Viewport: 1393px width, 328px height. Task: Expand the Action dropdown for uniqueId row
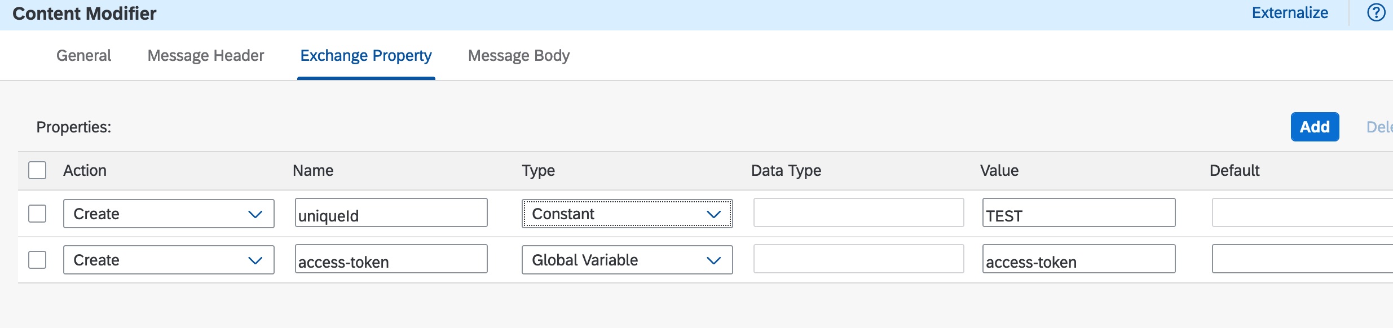click(168, 214)
